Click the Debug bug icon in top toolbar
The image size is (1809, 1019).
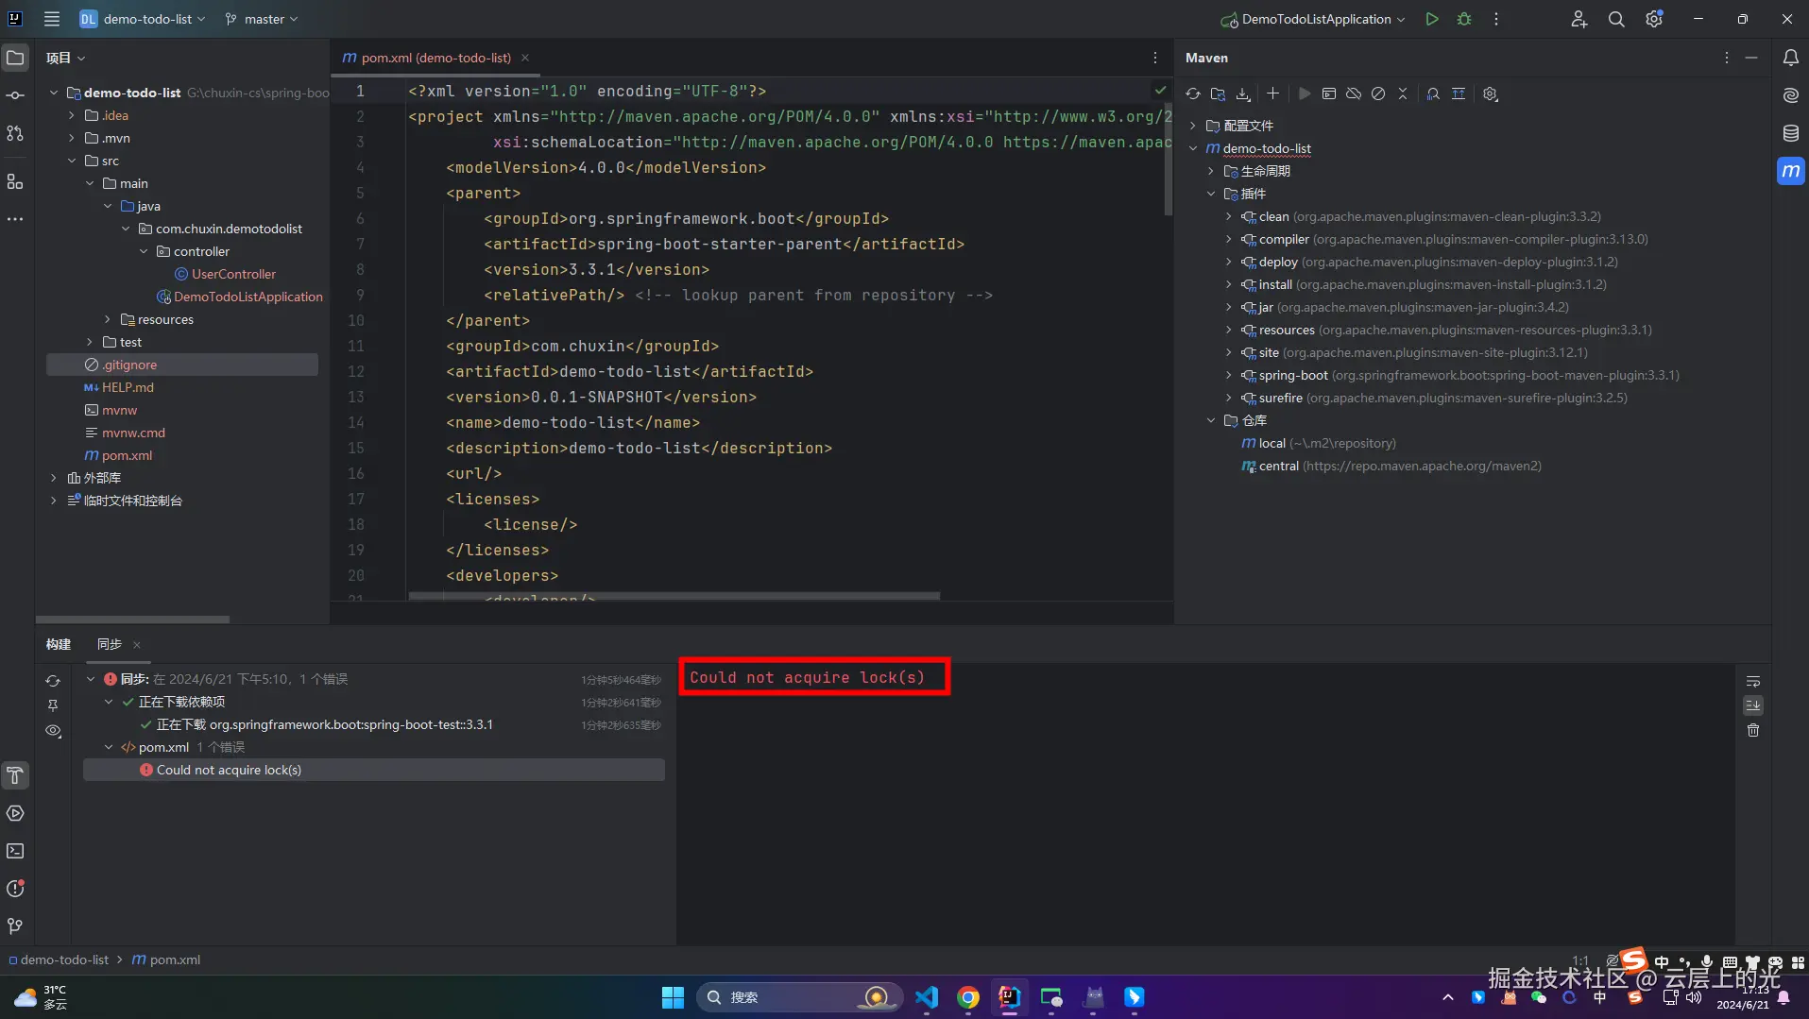point(1464,19)
